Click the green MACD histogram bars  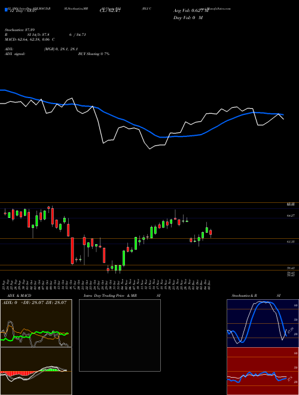(49, 370)
